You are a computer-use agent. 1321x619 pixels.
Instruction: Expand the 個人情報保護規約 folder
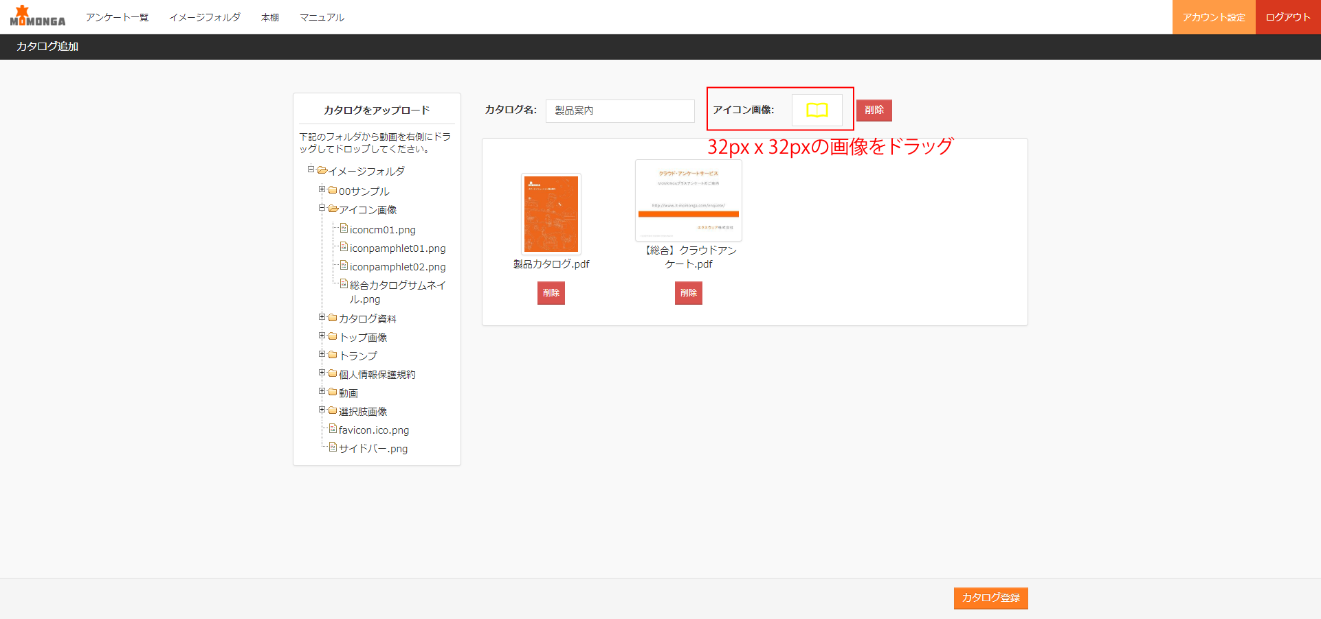click(322, 372)
